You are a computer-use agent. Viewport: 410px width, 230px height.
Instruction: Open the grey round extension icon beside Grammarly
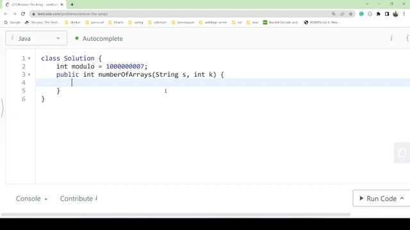(x=370, y=14)
